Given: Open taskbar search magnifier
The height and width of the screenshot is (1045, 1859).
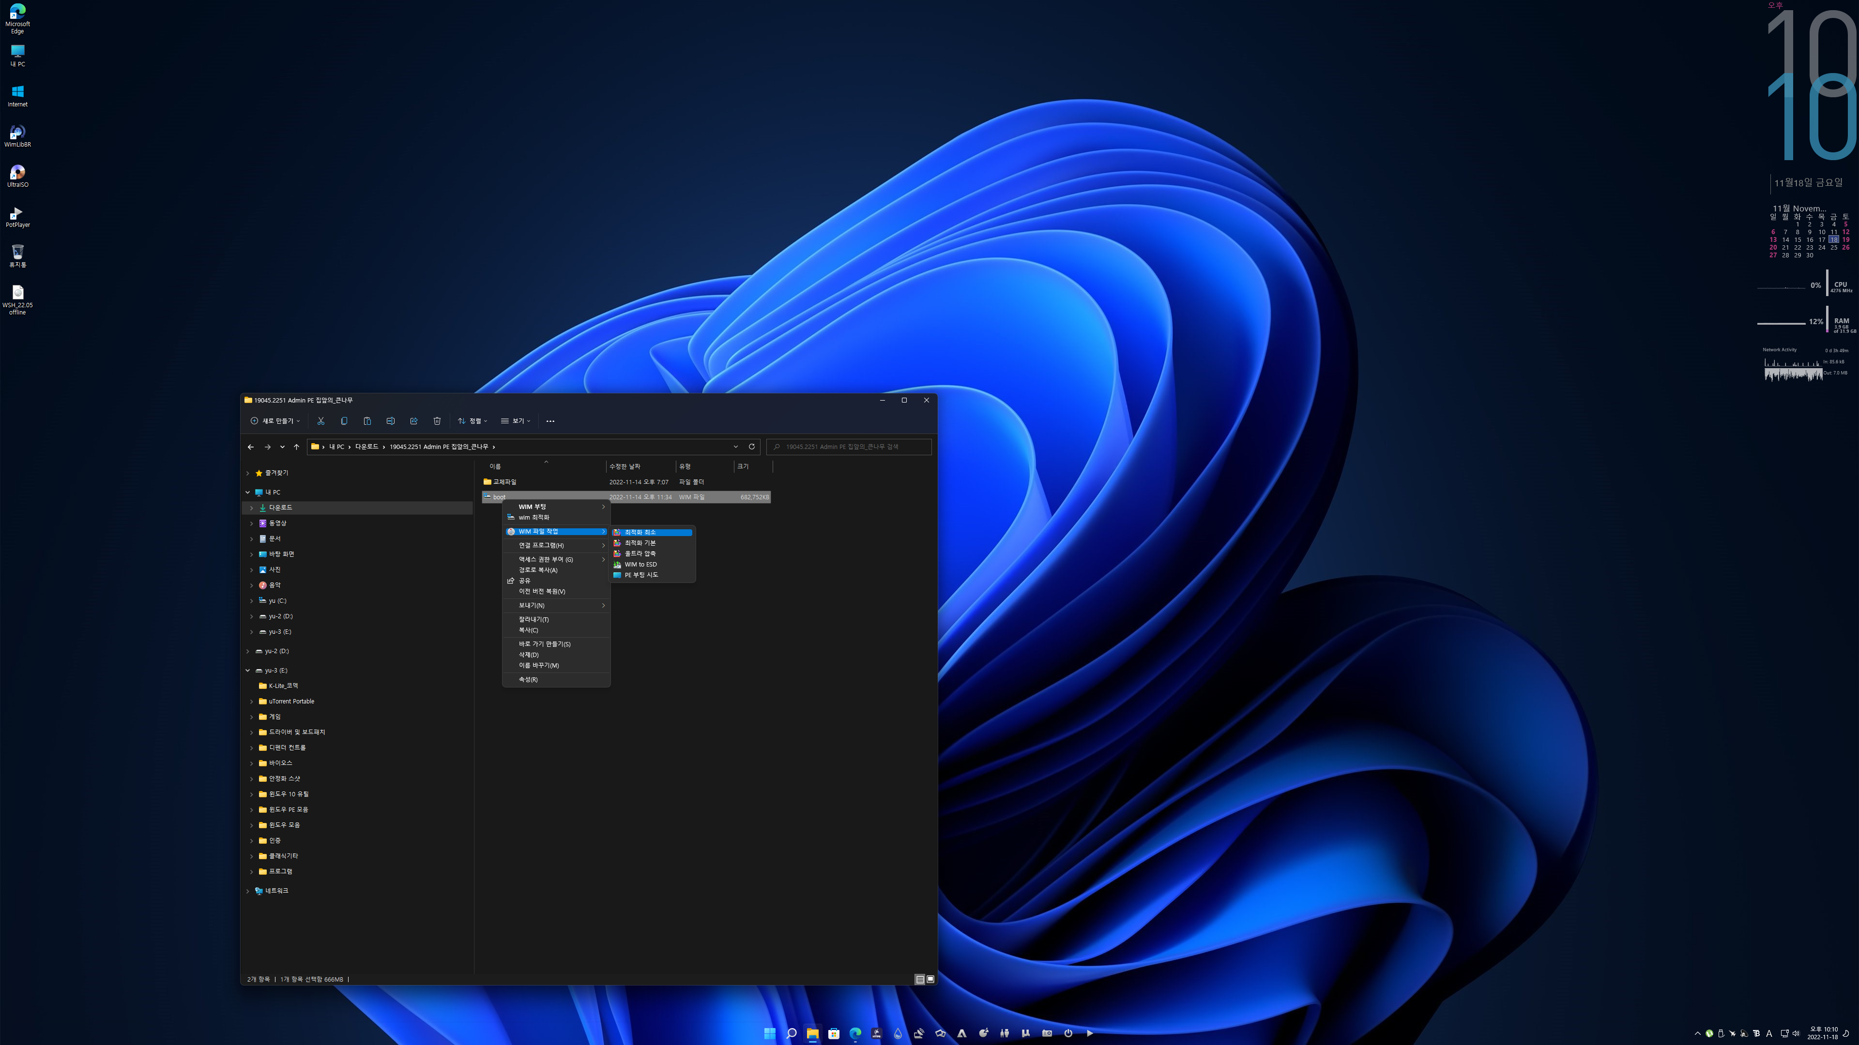Looking at the screenshot, I should (x=791, y=1033).
